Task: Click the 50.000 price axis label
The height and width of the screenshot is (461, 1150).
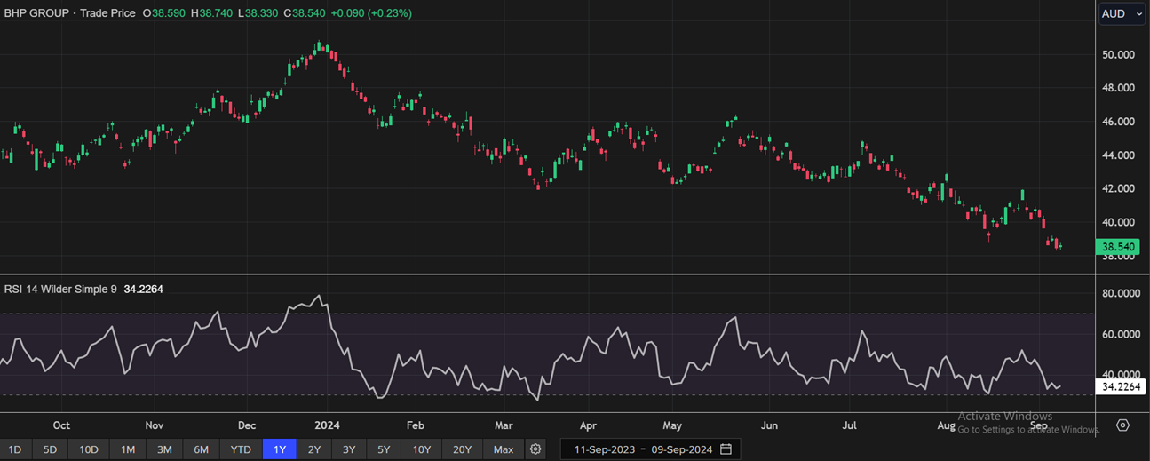Action: [x=1118, y=54]
